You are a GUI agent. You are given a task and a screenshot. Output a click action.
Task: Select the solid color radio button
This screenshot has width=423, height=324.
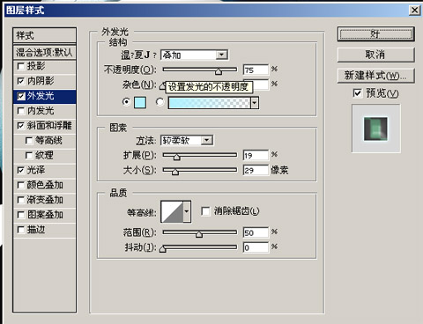coord(126,102)
